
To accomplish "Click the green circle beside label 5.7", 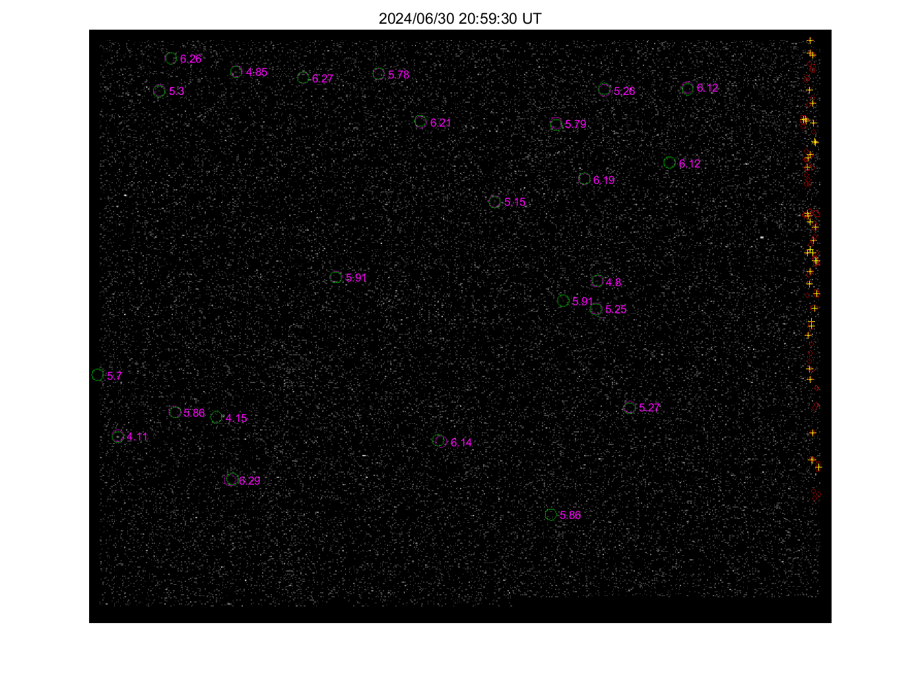I will [x=98, y=374].
